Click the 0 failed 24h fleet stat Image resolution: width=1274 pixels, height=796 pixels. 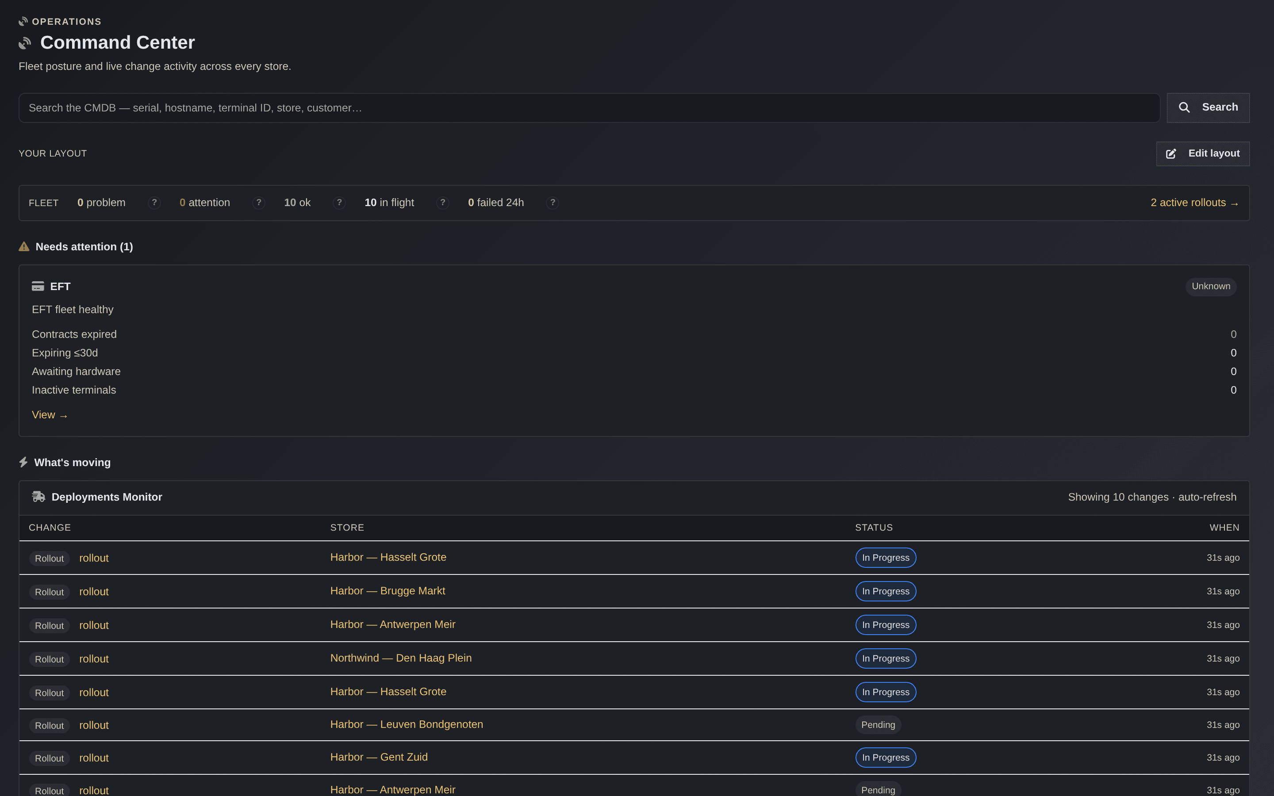pos(496,203)
